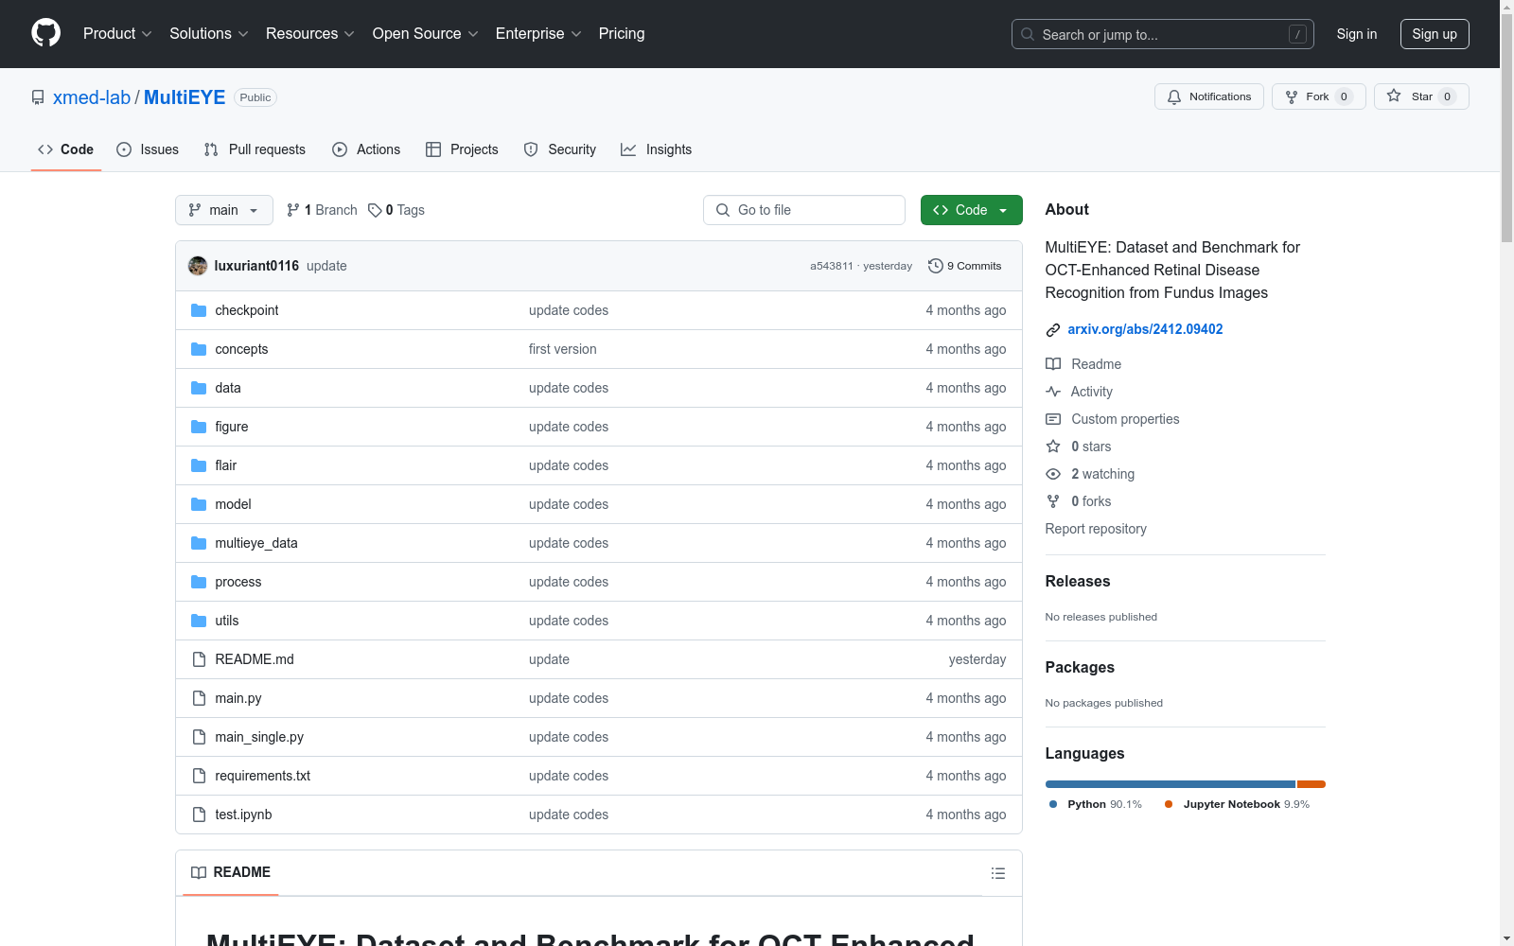Screen dimensions: 1514x946
Task: Open the green Code dropdown button
Action: (971, 210)
